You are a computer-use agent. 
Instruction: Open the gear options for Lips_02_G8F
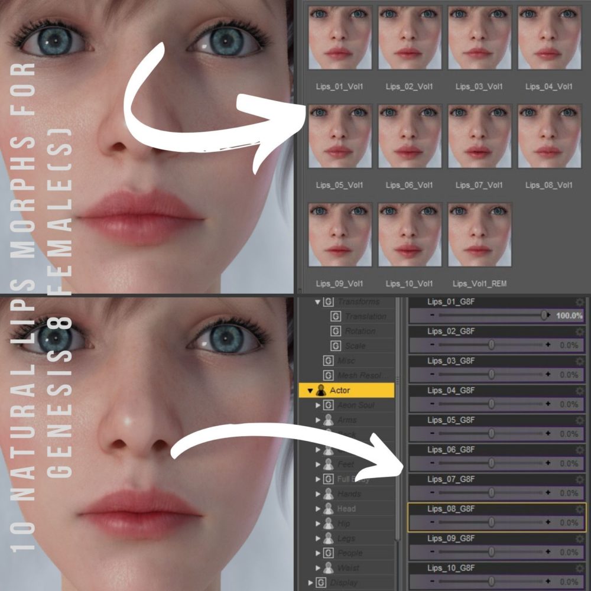[580, 332]
